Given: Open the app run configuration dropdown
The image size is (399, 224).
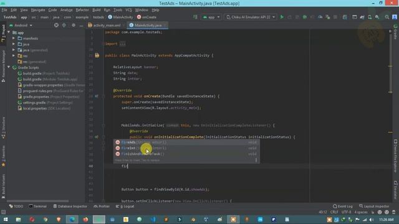Looking at the screenshot, I should click(x=211, y=17).
